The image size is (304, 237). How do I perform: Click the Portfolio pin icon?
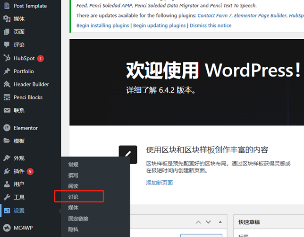tap(7, 71)
